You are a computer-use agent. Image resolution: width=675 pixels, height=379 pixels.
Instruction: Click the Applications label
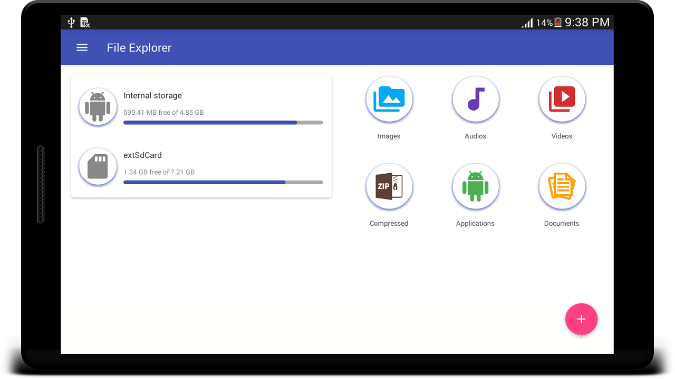[475, 224]
